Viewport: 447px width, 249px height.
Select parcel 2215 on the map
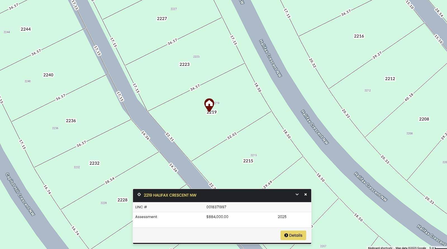click(x=248, y=161)
